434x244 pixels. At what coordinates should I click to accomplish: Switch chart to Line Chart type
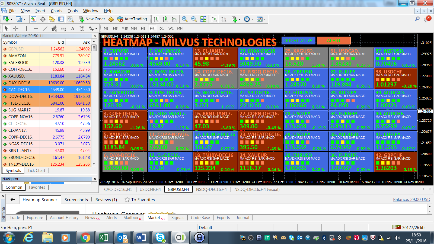click(x=174, y=19)
